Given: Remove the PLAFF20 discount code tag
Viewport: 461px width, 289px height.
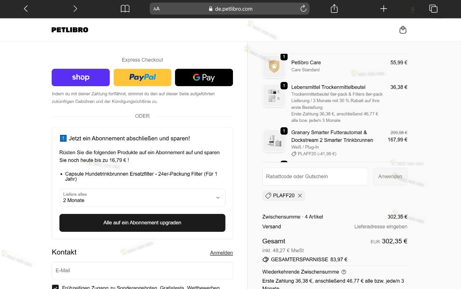Looking at the screenshot, I should pos(300,195).
